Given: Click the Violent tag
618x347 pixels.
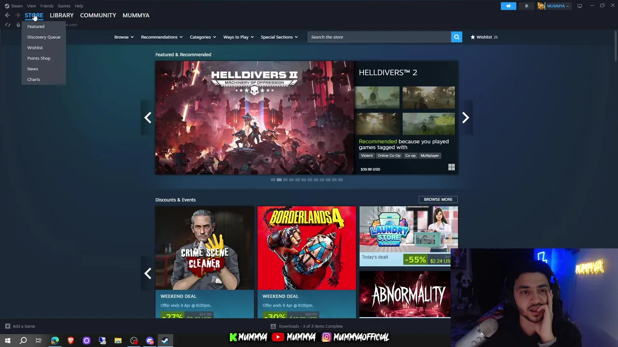Looking at the screenshot, I should pos(367,156).
